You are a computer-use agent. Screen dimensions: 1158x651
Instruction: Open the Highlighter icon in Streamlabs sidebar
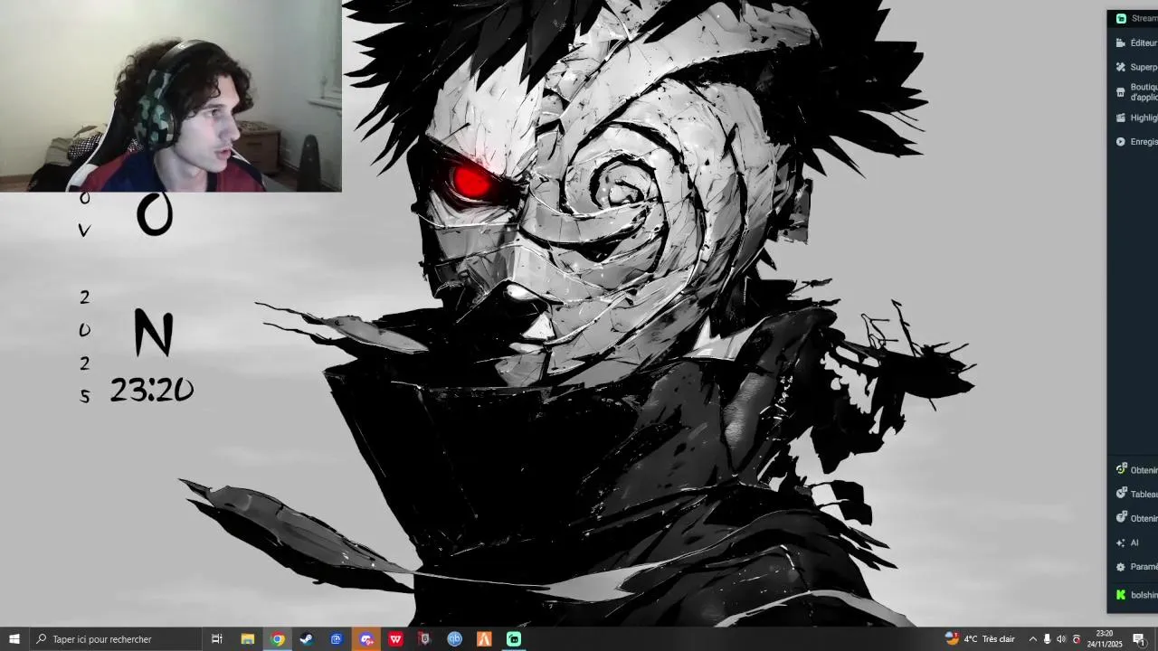click(x=1121, y=118)
